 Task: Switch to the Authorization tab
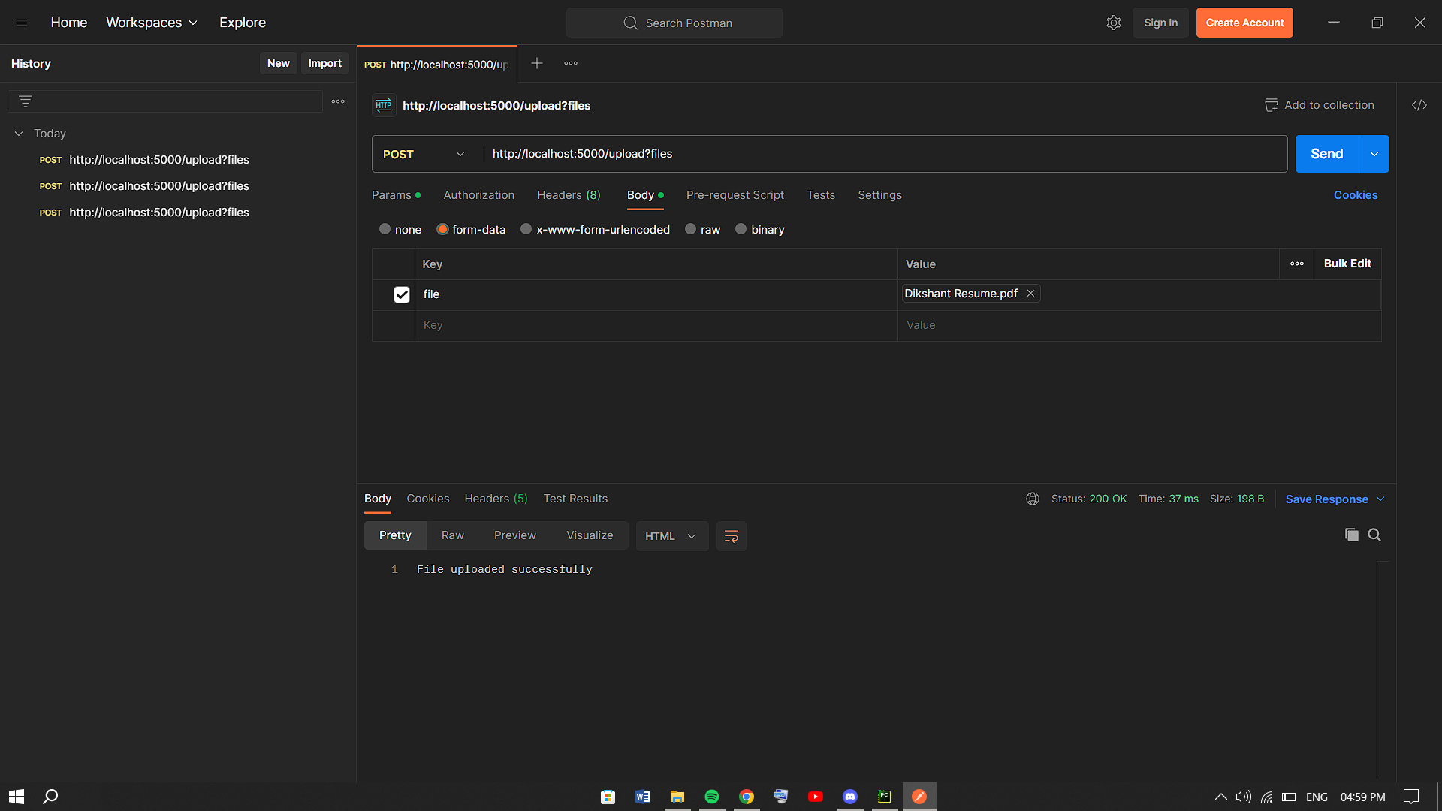tap(478, 195)
